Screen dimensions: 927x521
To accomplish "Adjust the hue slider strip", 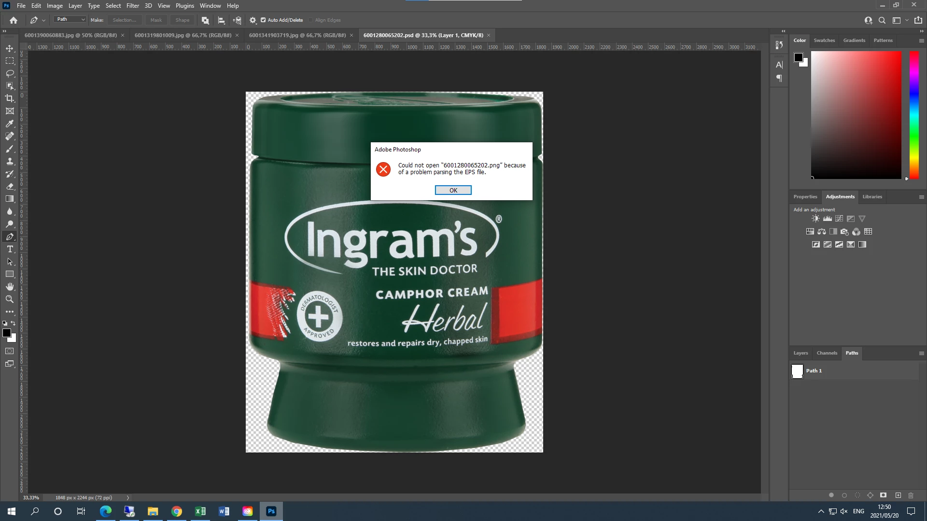I will 914,115.
